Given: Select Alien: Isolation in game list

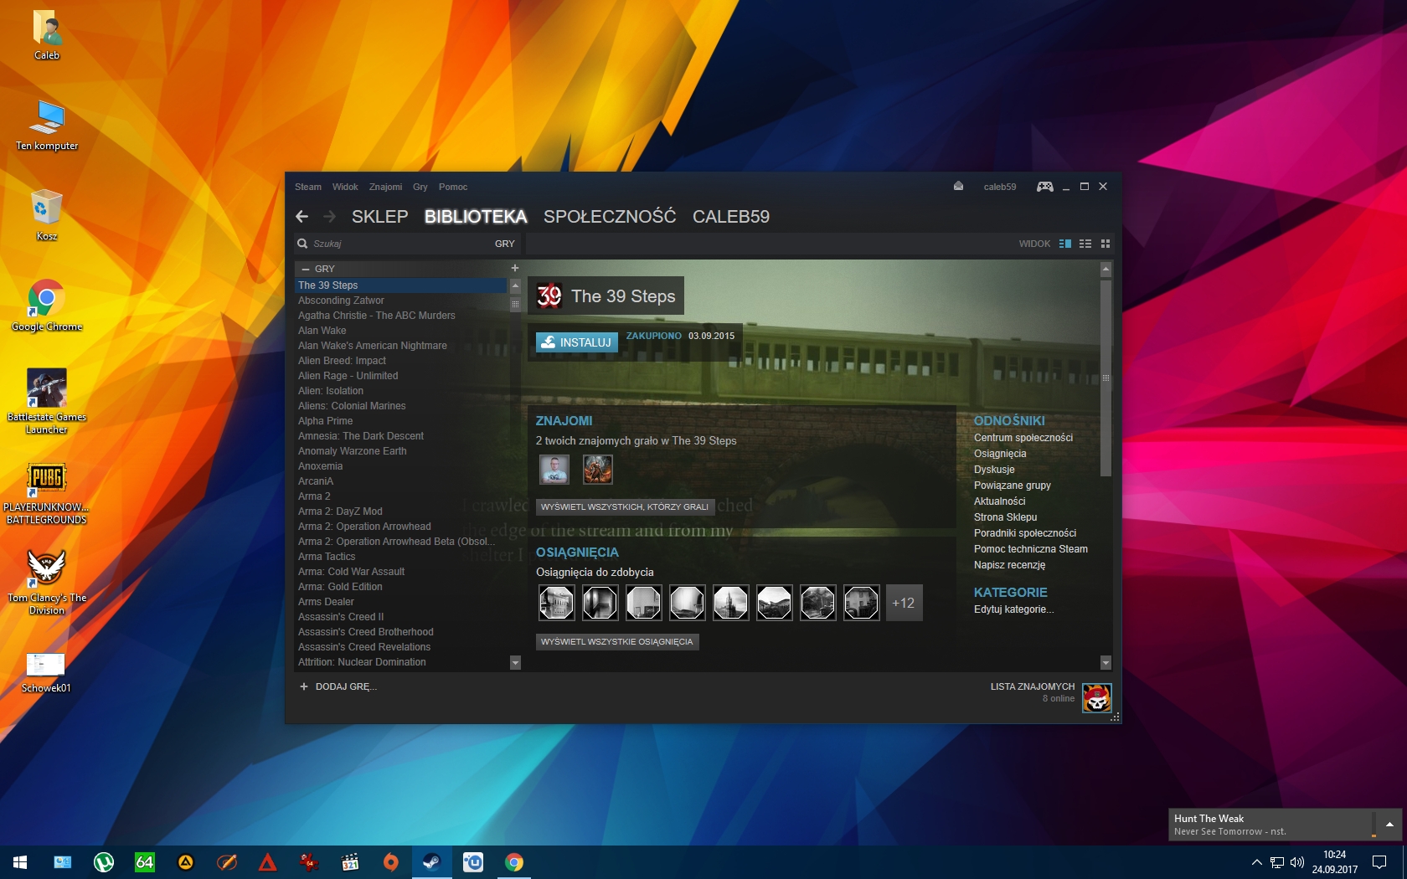Looking at the screenshot, I should coord(331,391).
